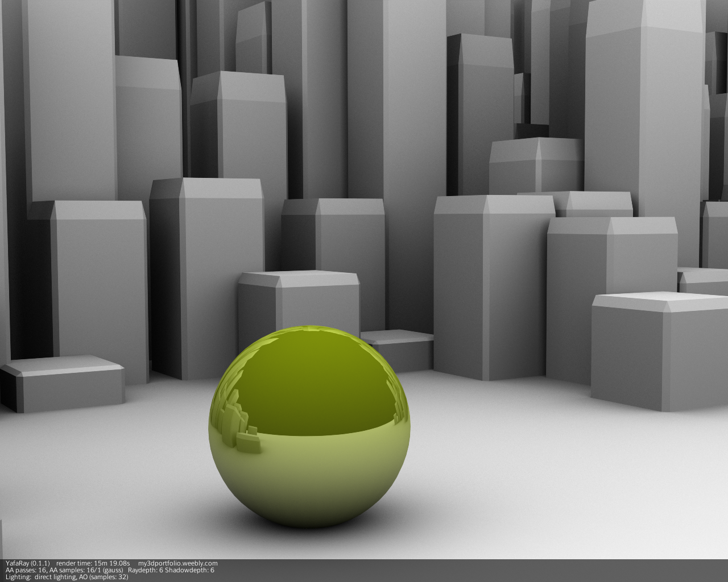This screenshot has height=582, width=728.
Task: Click the my3dportfolio.weebly.com text
Action: pyautogui.click(x=177, y=563)
